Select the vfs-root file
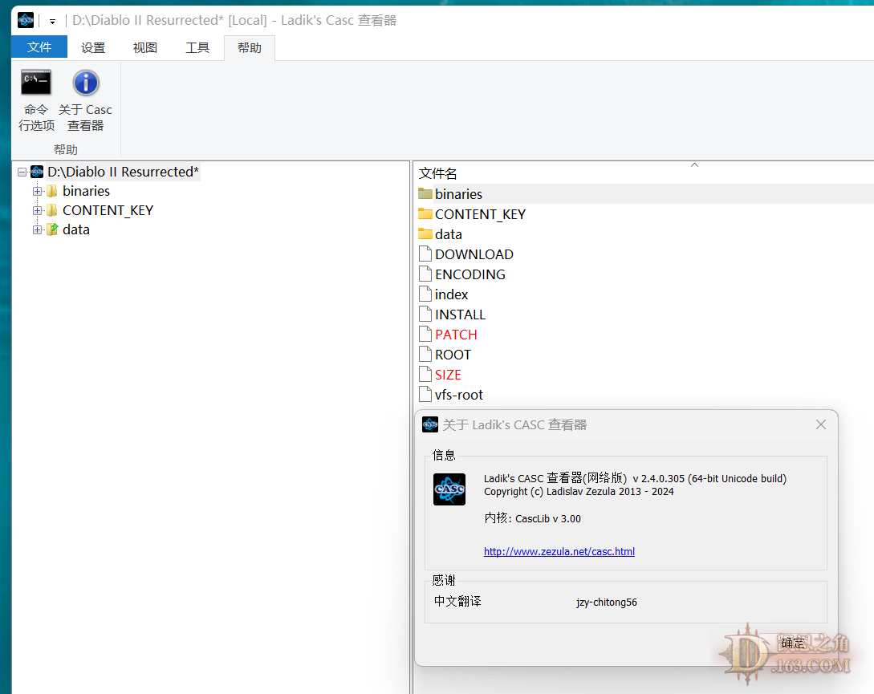 point(458,395)
